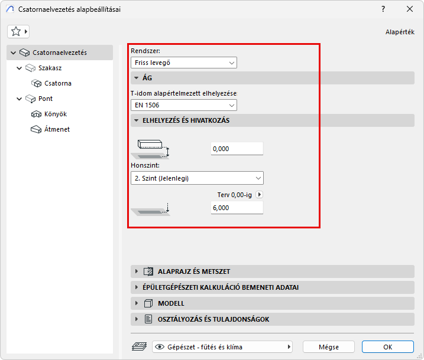Click the Pont node icon
424x360 pixels.
point(30,99)
